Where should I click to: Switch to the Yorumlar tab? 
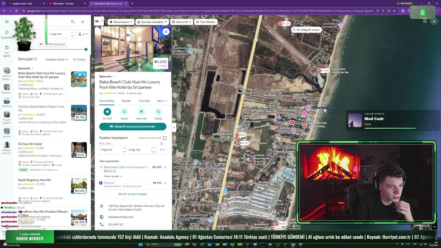click(144, 101)
